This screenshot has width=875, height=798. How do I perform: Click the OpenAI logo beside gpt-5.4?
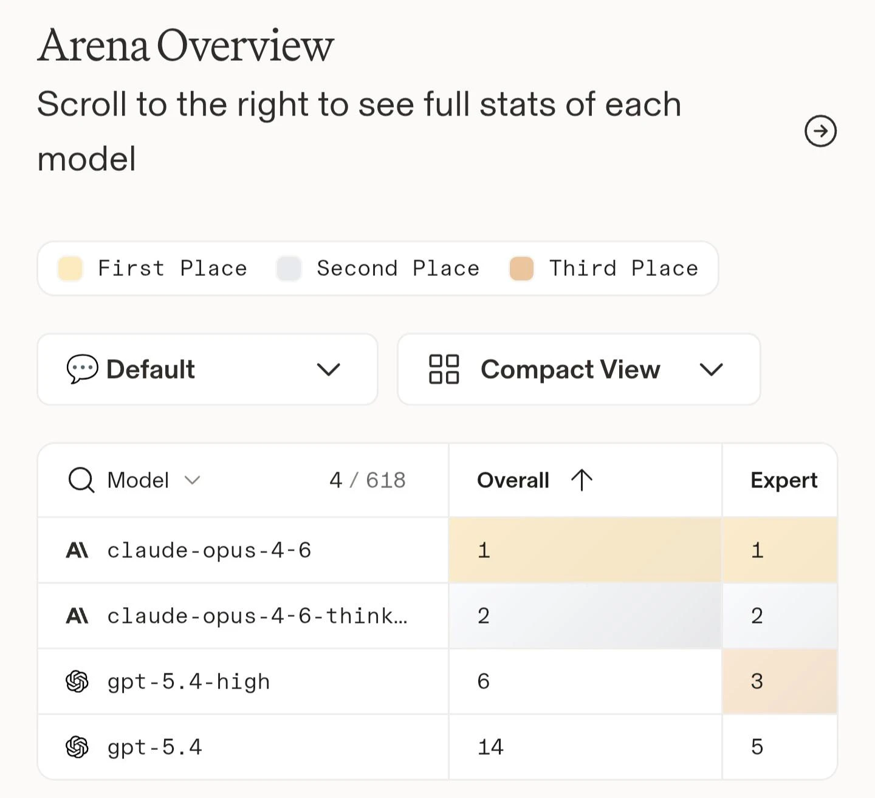point(77,747)
